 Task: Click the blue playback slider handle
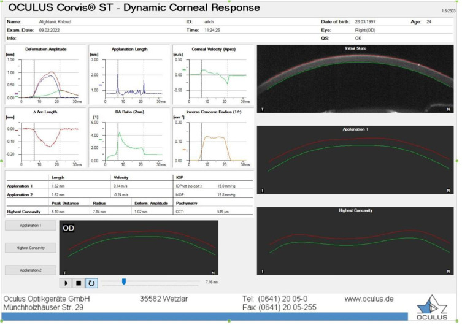(x=124, y=281)
